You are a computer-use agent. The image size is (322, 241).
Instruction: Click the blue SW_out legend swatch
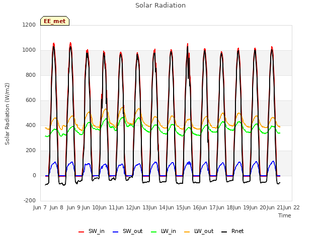[x=116, y=232]
